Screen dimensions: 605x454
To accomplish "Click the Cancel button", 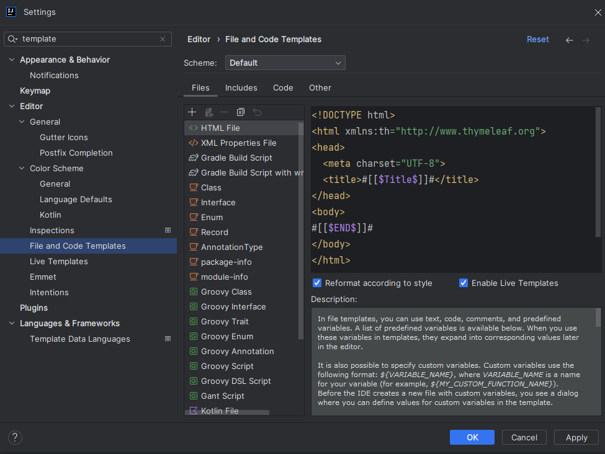I will [524, 437].
